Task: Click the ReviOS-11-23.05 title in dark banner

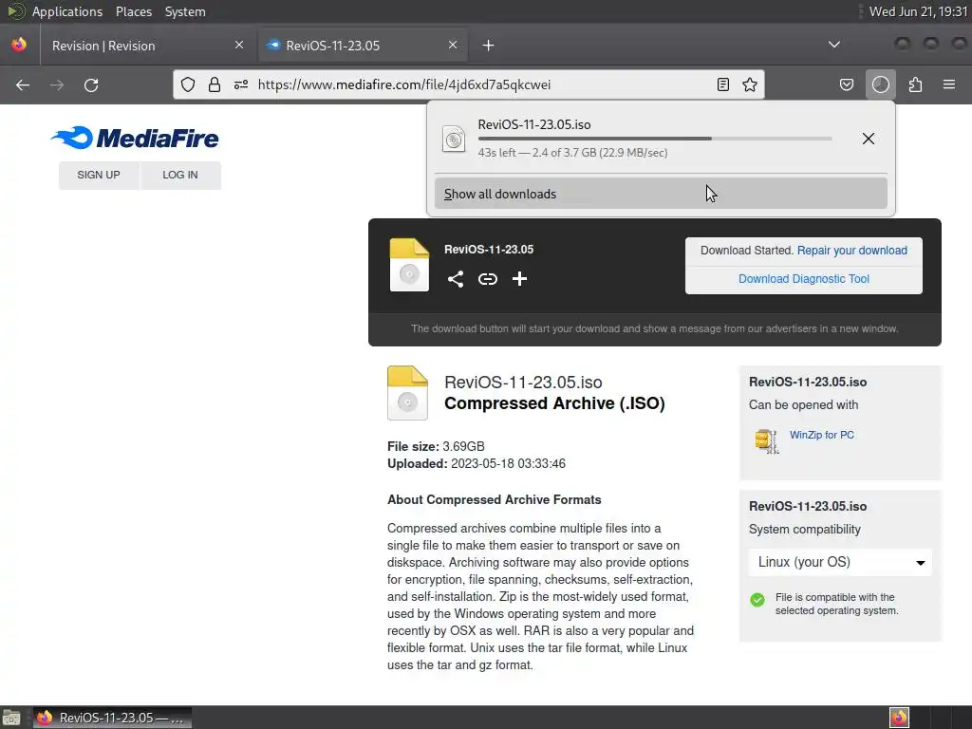Action: (x=489, y=250)
